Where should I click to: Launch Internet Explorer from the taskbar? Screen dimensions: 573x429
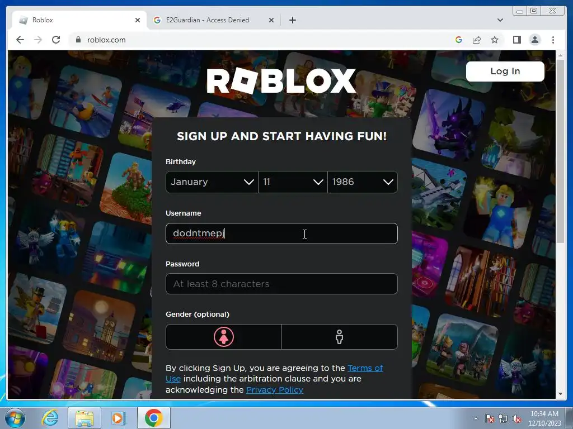tap(50, 418)
